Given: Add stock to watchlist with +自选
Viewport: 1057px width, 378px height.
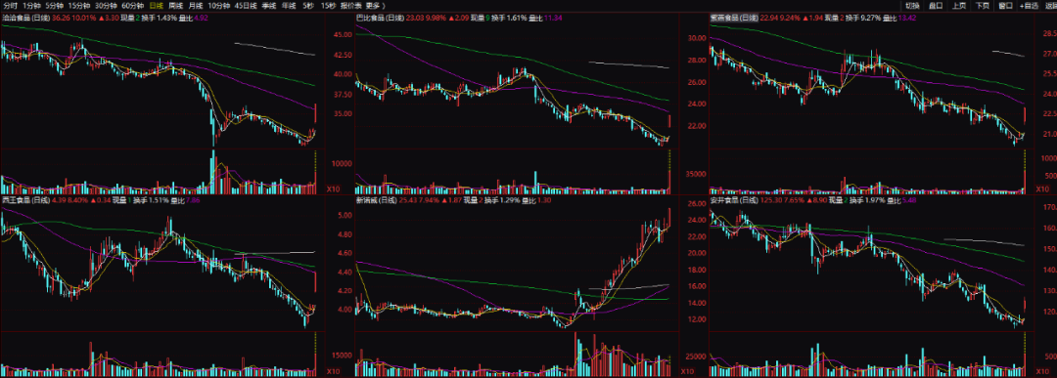Looking at the screenshot, I should coord(1029,6).
